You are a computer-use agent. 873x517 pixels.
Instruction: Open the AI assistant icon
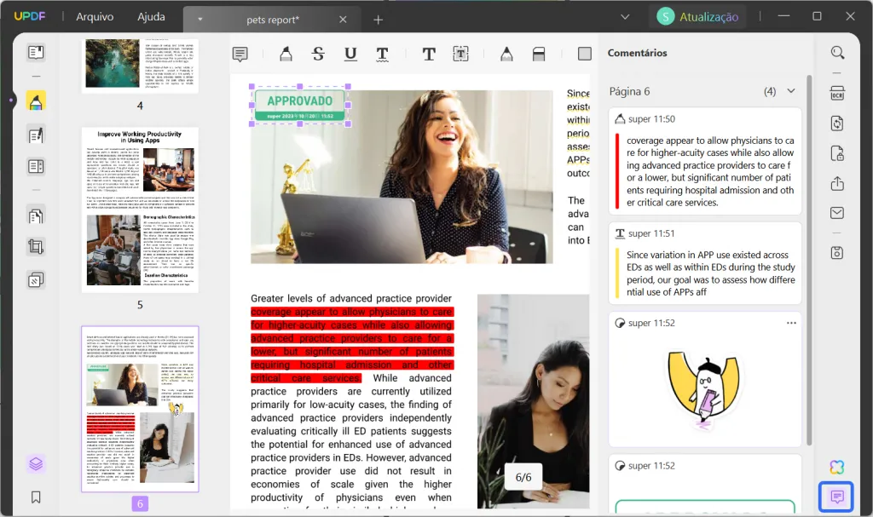tap(836, 467)
